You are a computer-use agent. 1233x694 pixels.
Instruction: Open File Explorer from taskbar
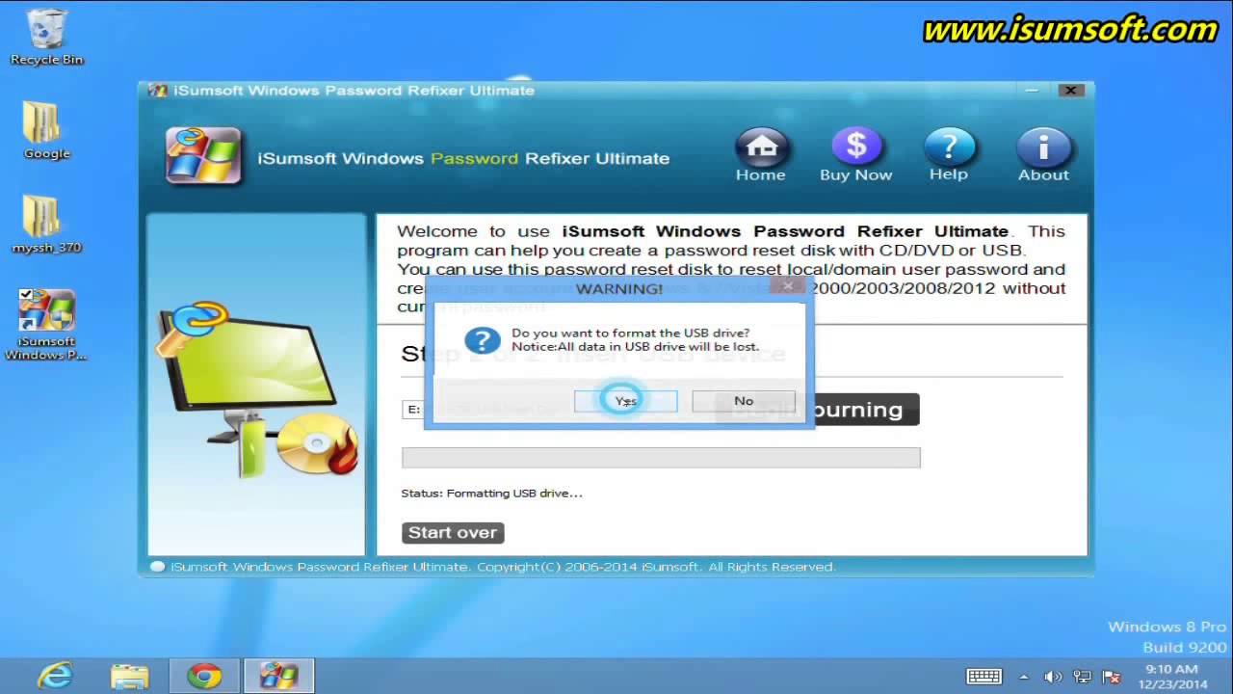click(x=129, y=676)
